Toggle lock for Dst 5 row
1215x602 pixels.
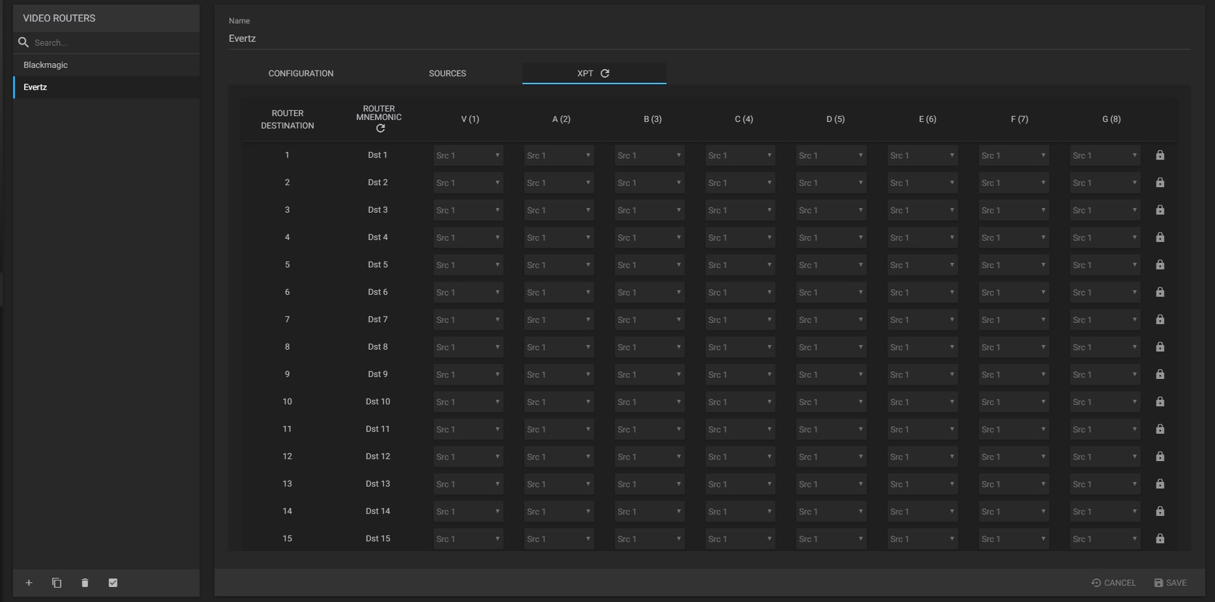tap(1160, 265)
